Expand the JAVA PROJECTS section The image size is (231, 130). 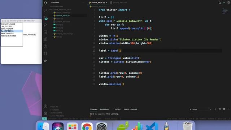(x=57, y=116)
